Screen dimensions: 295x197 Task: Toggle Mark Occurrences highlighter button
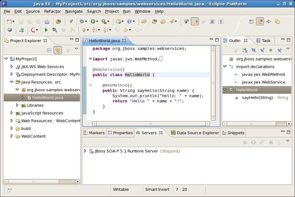(x=195, y=22)
